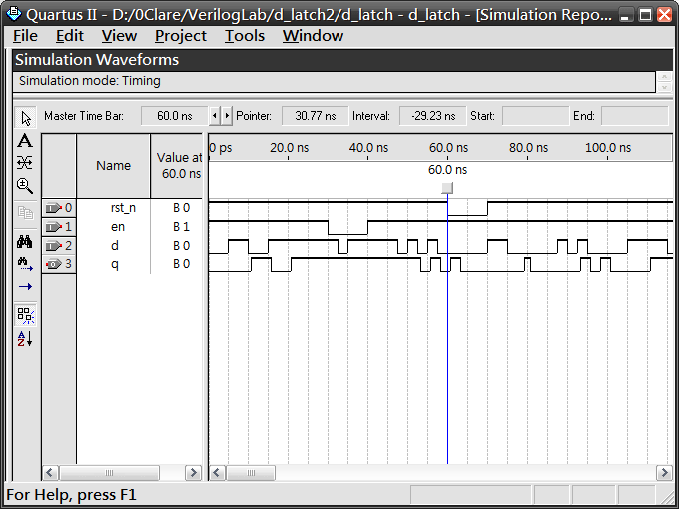The image size is (679, 509).
Task: Click the Master Time Bar value field
Action: click(x=174, y=116)
